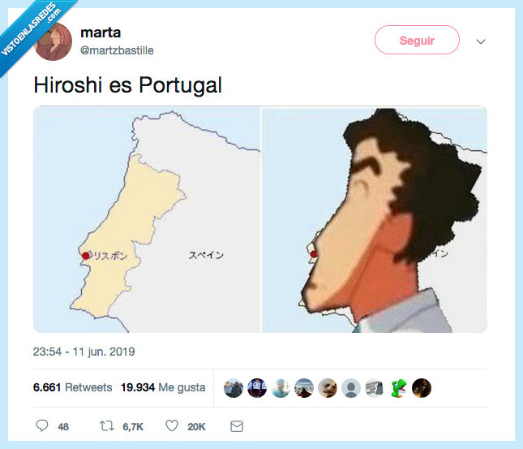Open marta's profile avatar

point(54,42)
